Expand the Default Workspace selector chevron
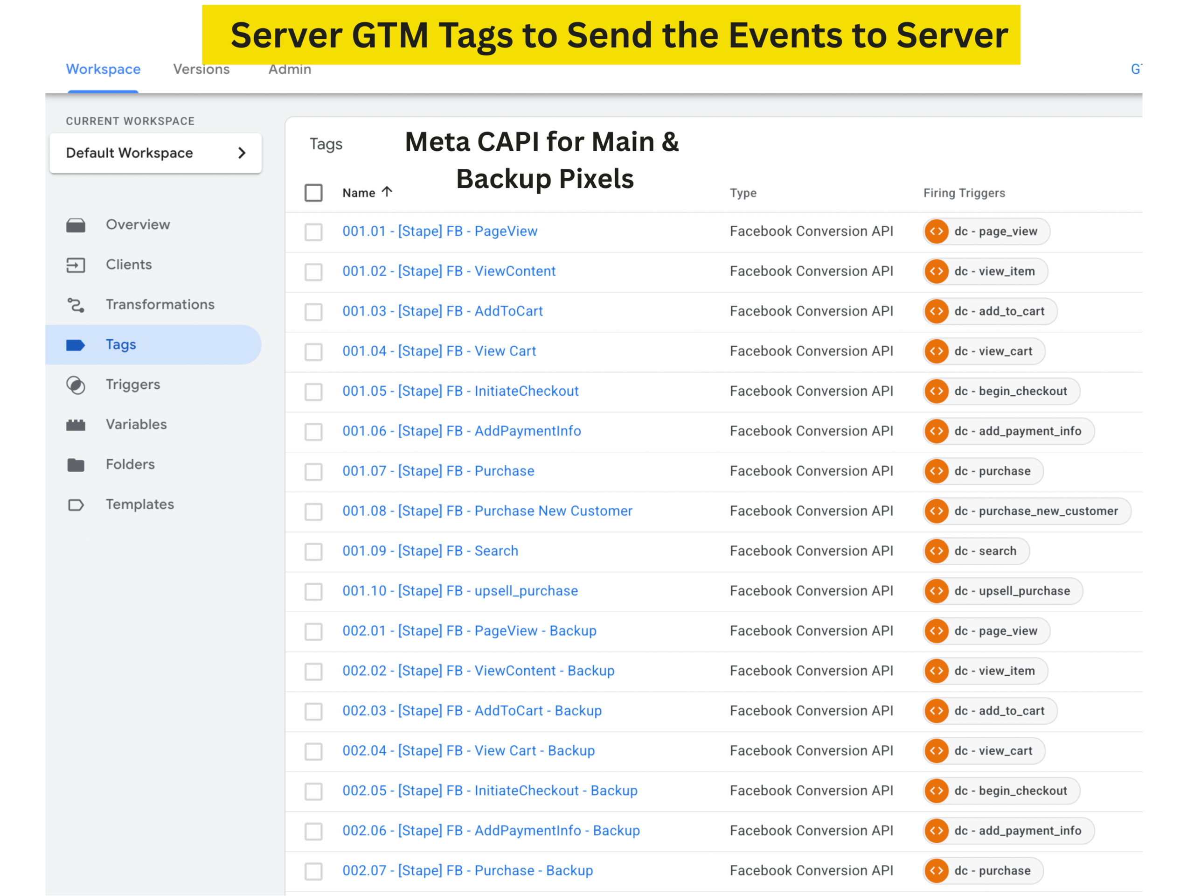 tap(242, 154)
